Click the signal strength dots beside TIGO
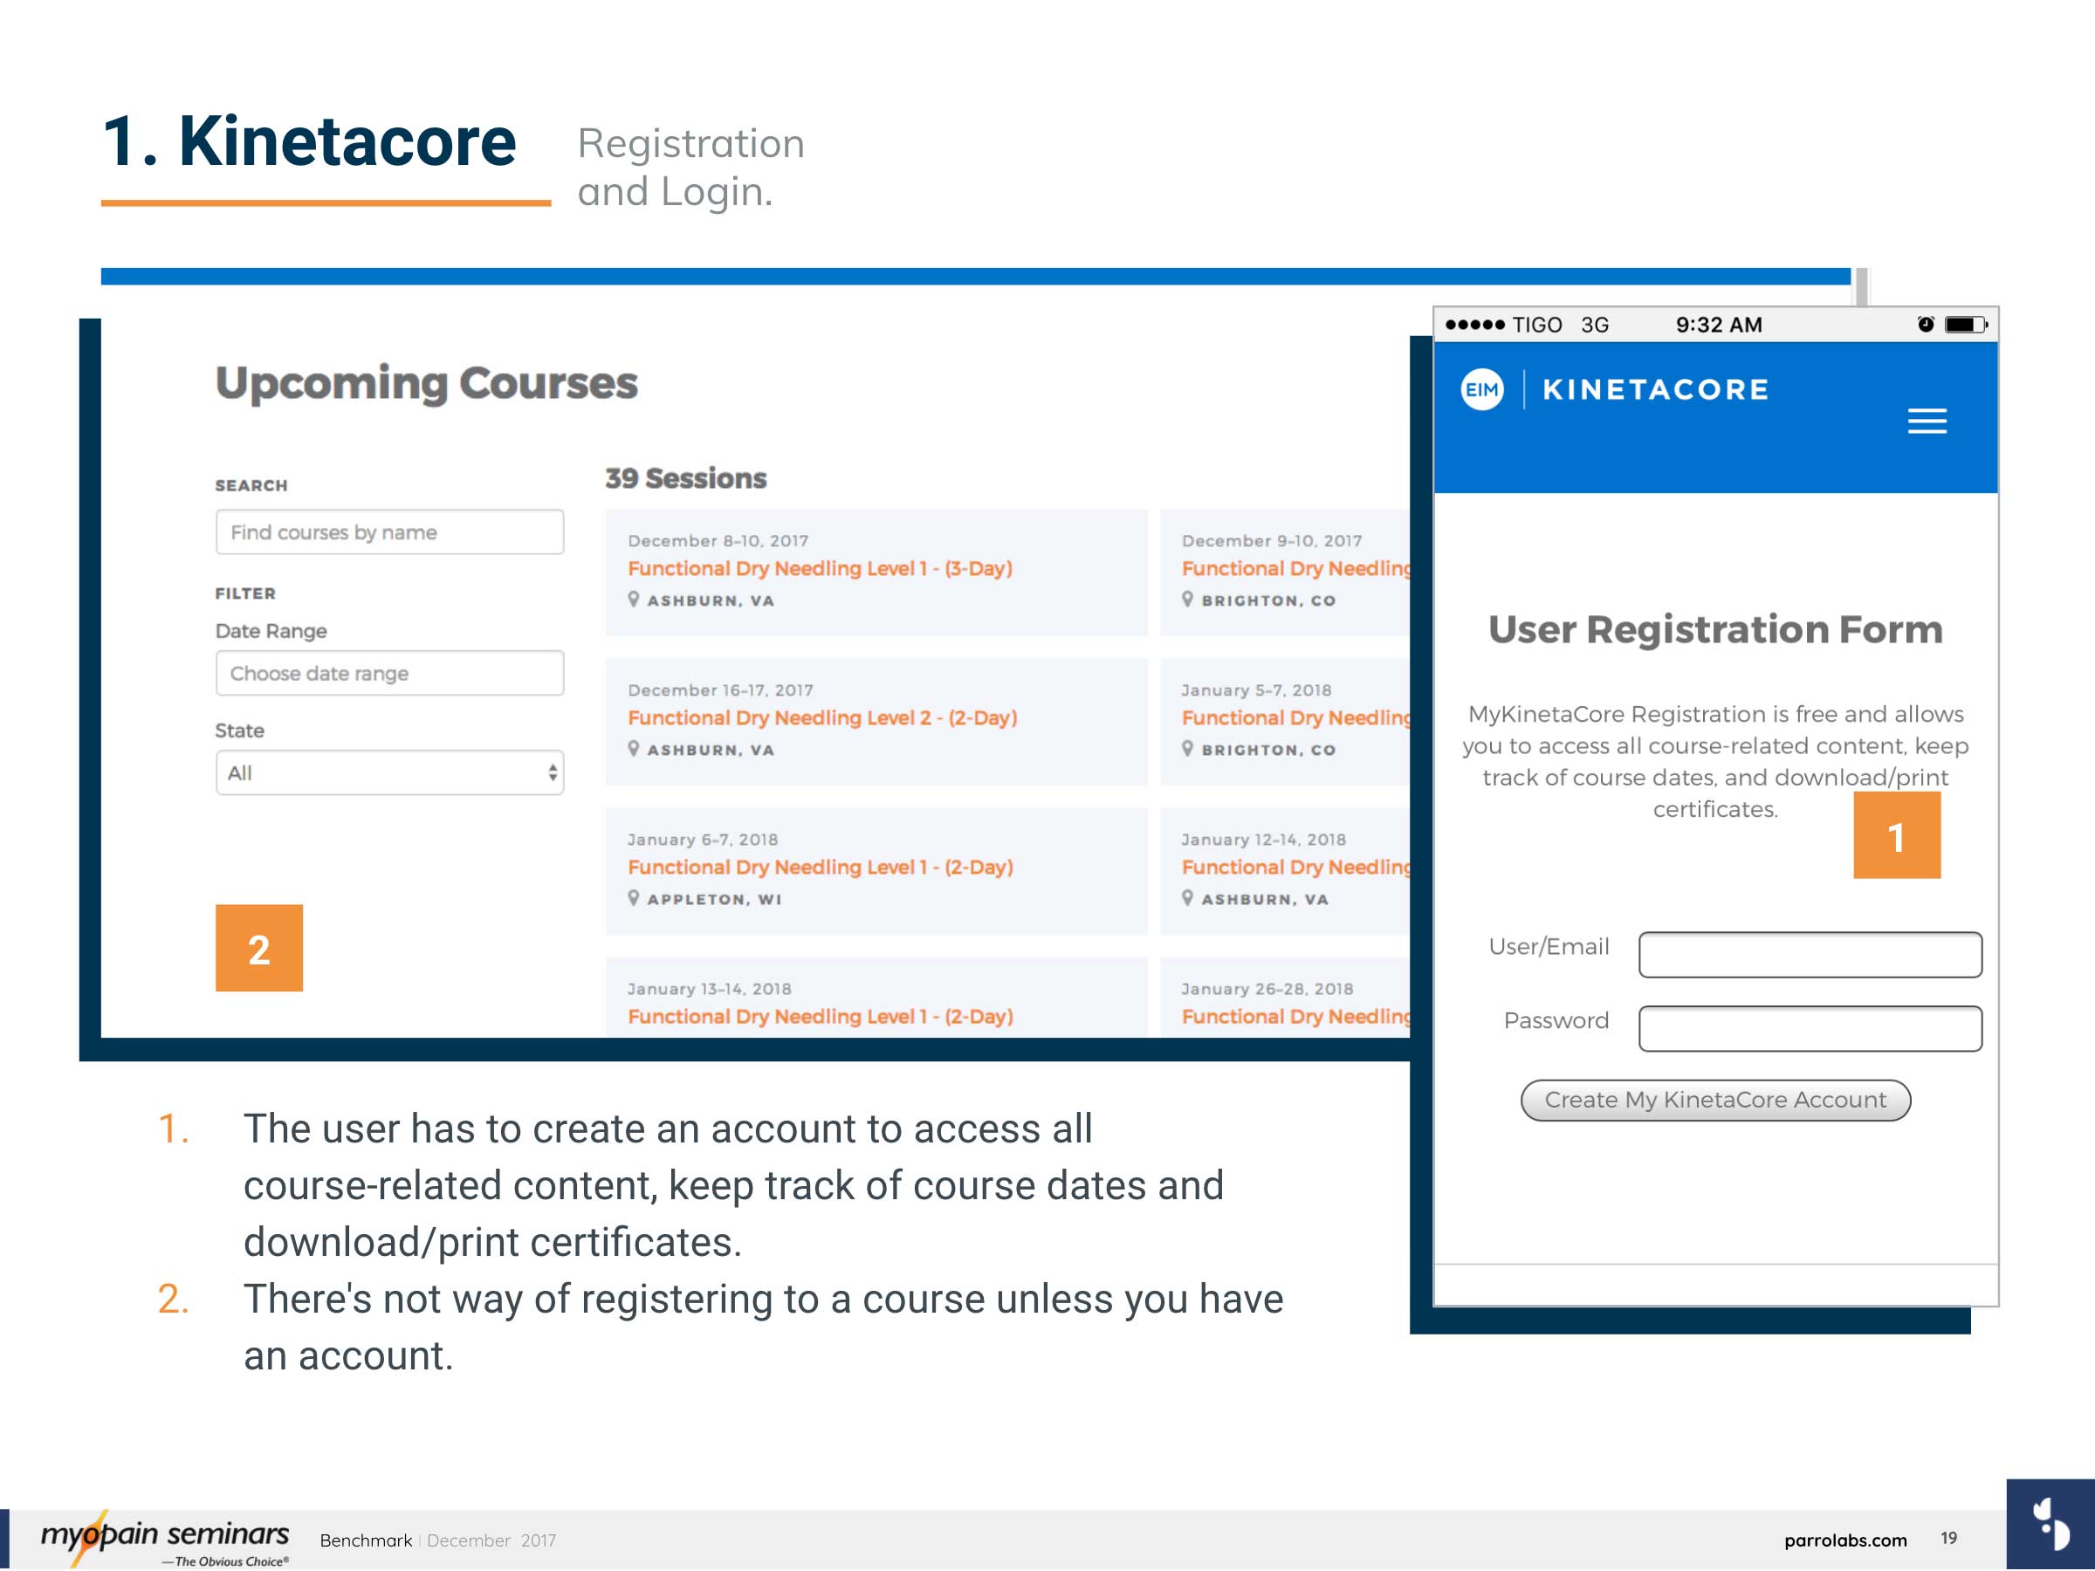Viewport: 2095px width, 1571px height. (1474, 325)
